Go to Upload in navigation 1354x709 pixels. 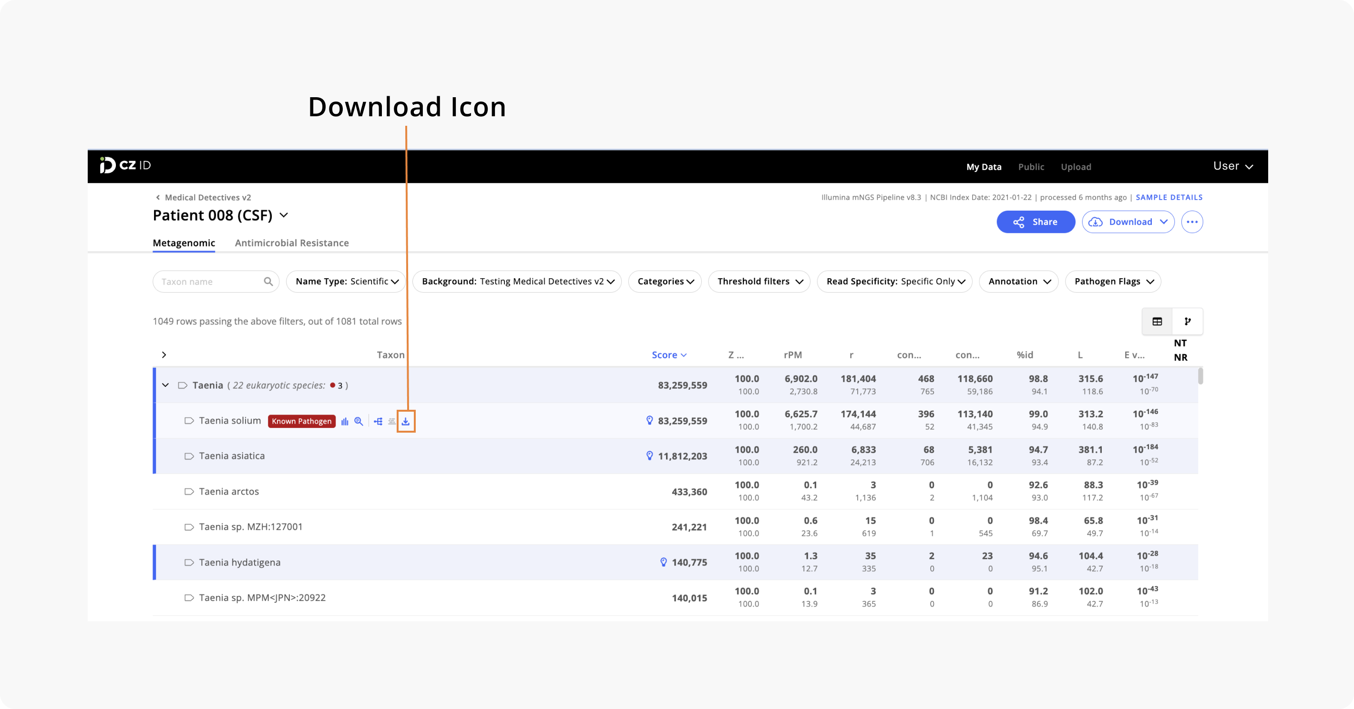[x=1076, y=166]
